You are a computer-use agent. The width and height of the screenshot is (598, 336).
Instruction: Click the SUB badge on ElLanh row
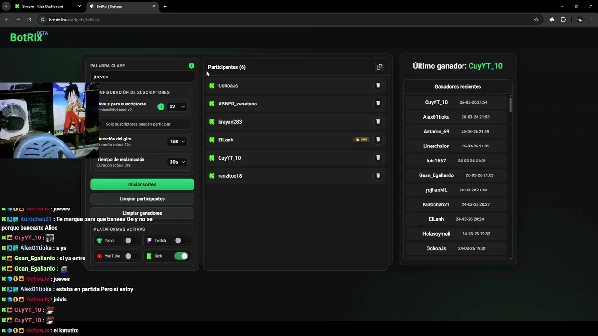362,140
